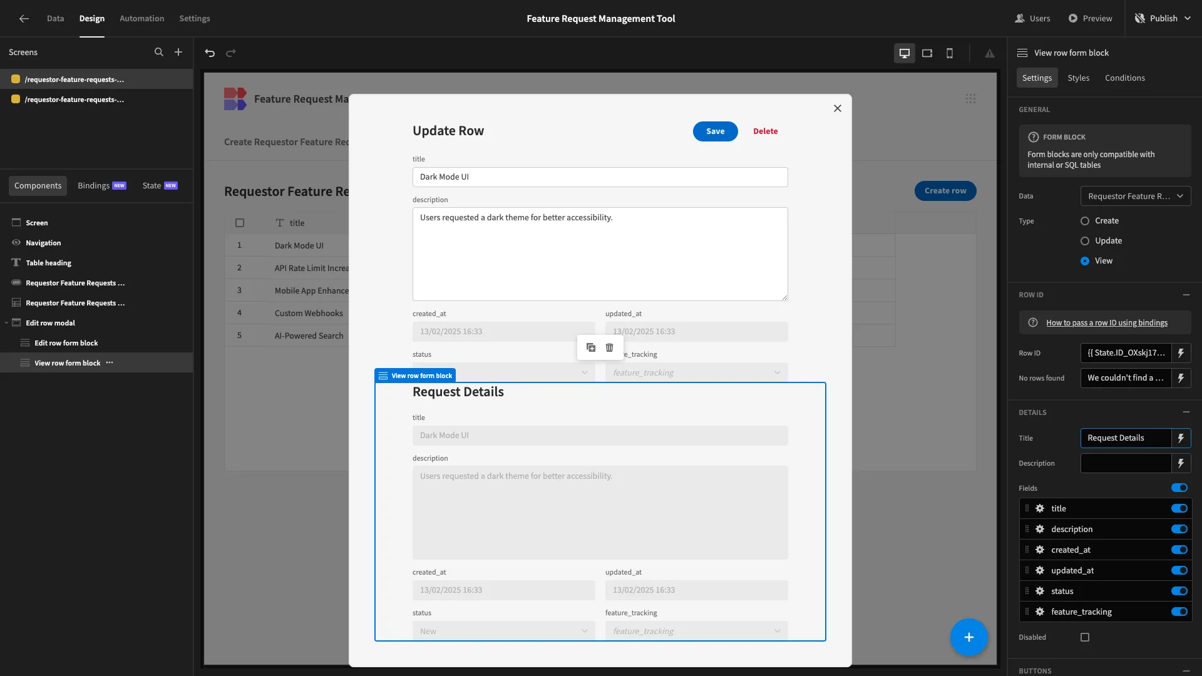The width and height of the screenshot is (1202, 676).
Task: Collapse the Row ID section
Action: click(x=1186, y=295)
